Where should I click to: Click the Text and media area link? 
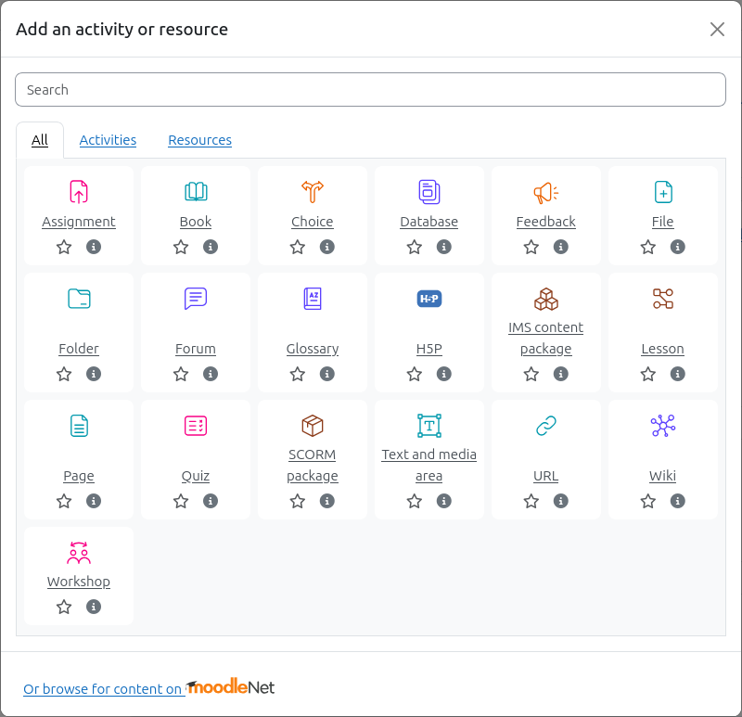429,465
